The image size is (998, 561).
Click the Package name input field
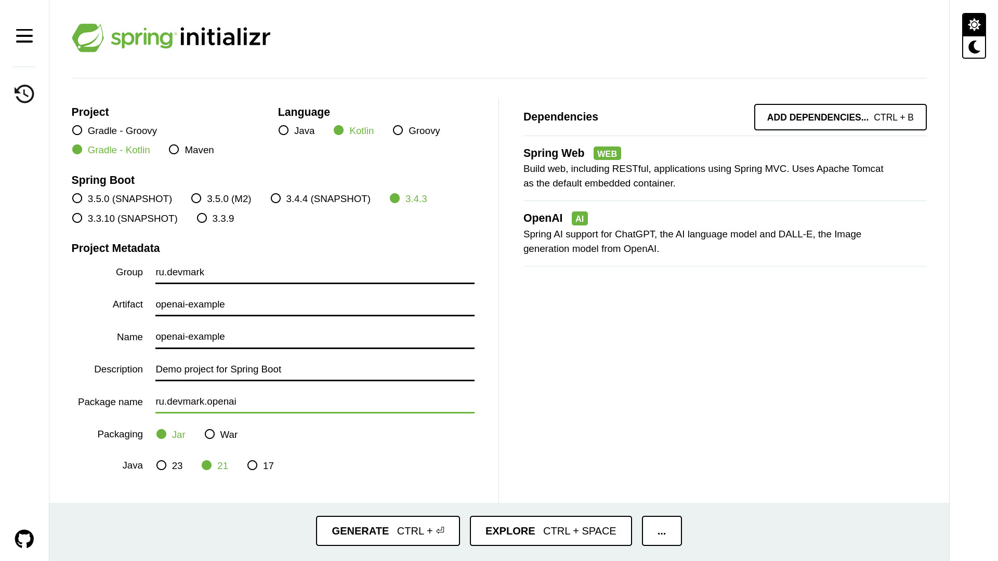click(x=315, y=402)
